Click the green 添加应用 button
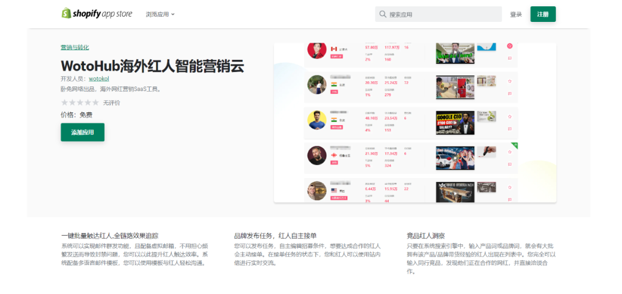The image size is (622, 294). coord(82,133)
